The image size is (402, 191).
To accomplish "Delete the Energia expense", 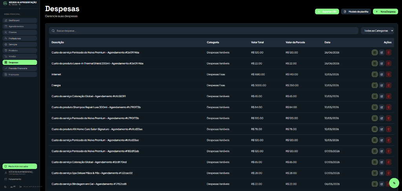I will 389,85.
